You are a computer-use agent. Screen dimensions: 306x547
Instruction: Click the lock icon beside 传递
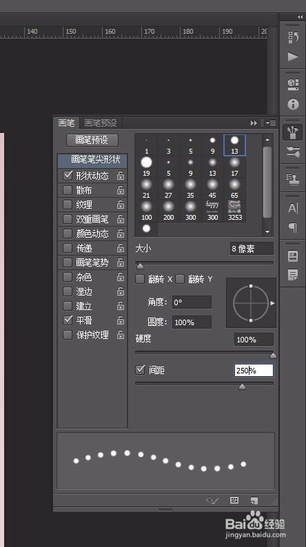(x=121, y=248)
